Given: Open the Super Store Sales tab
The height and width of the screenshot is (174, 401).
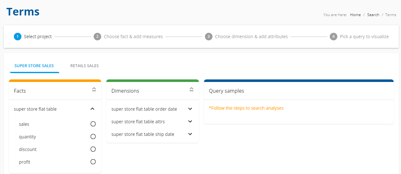Looking at the screenshot, I should pos(34,66).
